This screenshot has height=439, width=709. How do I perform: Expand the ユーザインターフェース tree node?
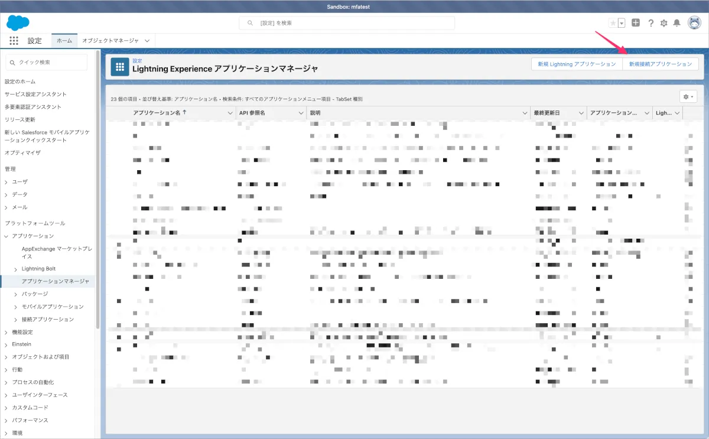6,395
